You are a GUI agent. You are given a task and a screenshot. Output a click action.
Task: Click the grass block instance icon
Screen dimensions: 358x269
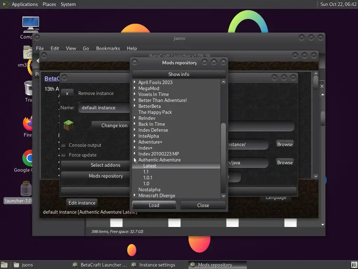[68, 125]
